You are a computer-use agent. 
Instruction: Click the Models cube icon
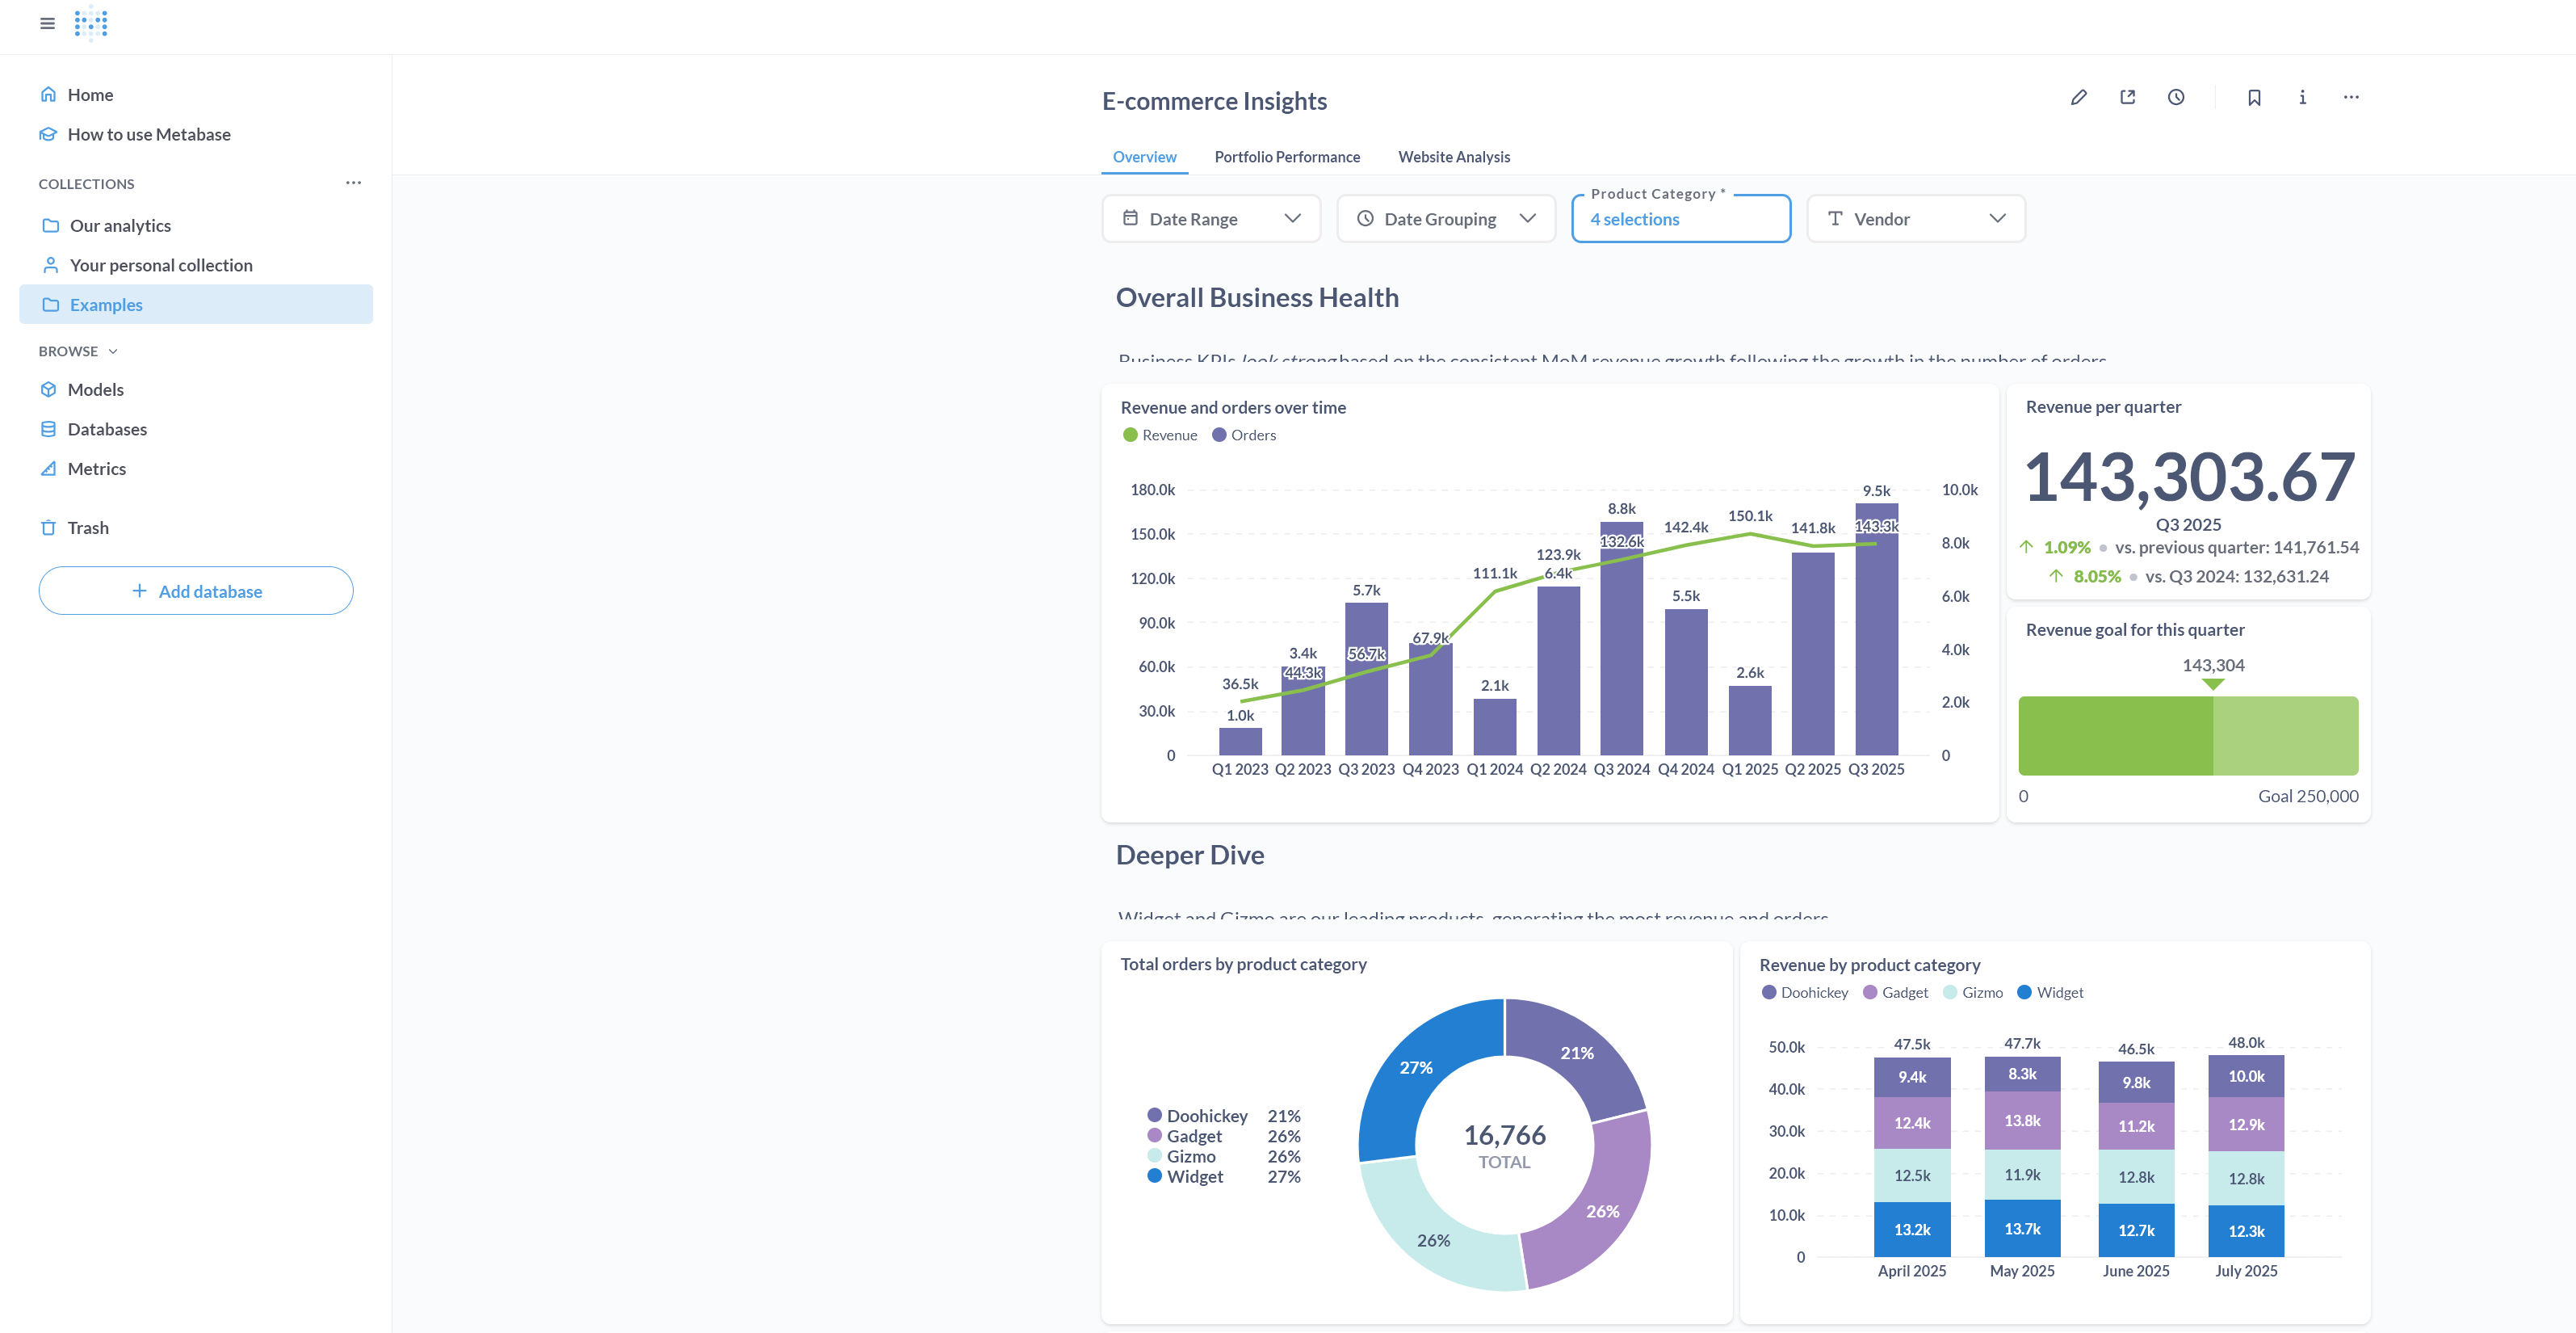tap(48, 389)
